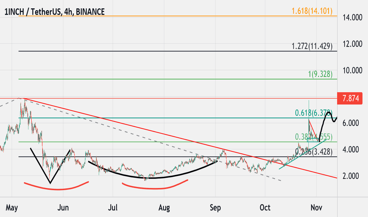Click the Oct label on time axis

[265, 208]
